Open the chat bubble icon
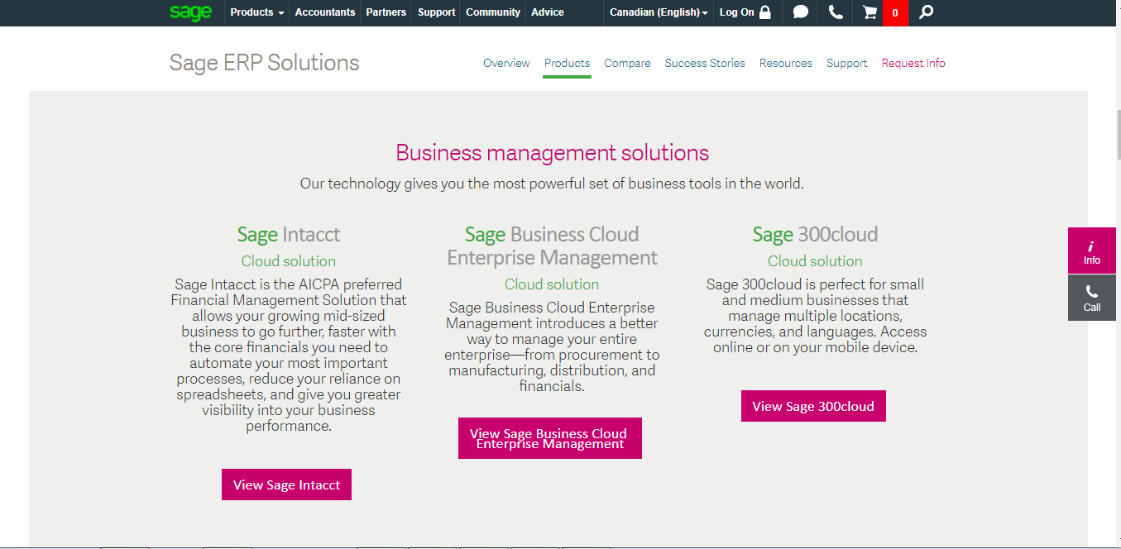The height and width of the screenshot is (549, 1121). pos(800,12)
